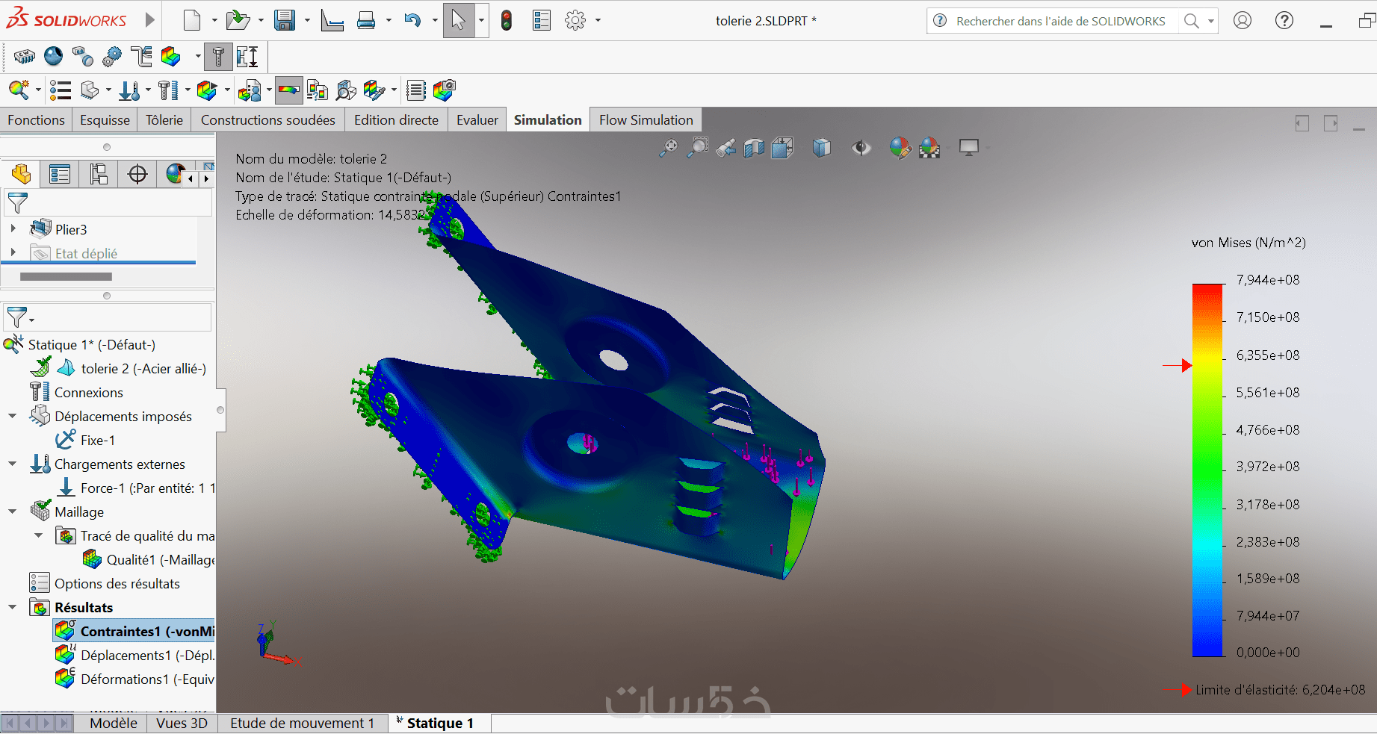Image resolution: width=1377 pixels, height=734 pixels.
Task: Open the File Properties list icon
Action: [x=542, y=20]
